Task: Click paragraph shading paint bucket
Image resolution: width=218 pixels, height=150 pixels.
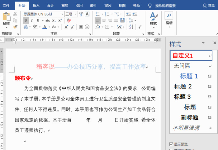Action: [x=98, y=27]
